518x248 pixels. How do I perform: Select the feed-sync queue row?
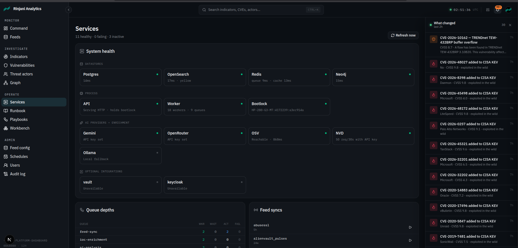tap(160, 232)
